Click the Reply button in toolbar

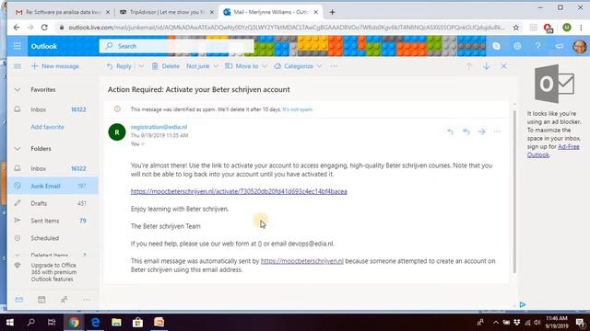click(x=119, y=66)
